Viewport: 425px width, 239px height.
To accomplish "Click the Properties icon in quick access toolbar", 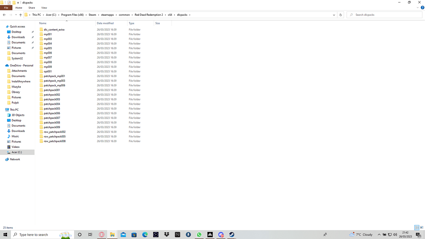I will coord(9,2).
